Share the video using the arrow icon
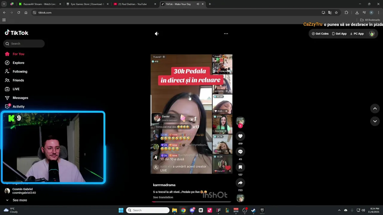Viewport: 383px width, 215px height. coord(240,183)
